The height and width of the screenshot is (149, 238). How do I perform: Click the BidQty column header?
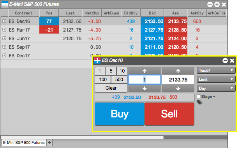tap(131, 13)
